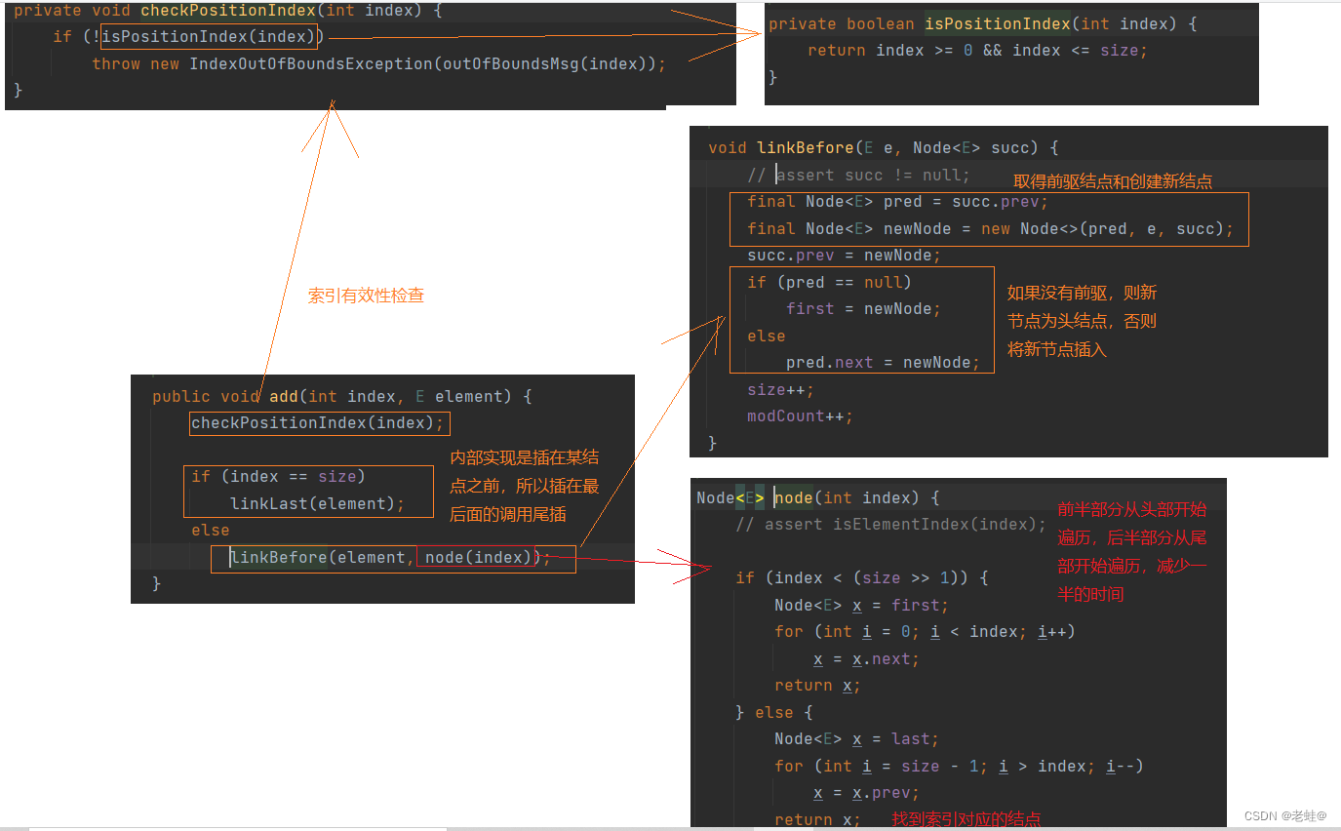The image size is (1341, 831).
Task: Click 'new Node<>(pred, e, succ)' constructor call
Action: point(1102,229)
